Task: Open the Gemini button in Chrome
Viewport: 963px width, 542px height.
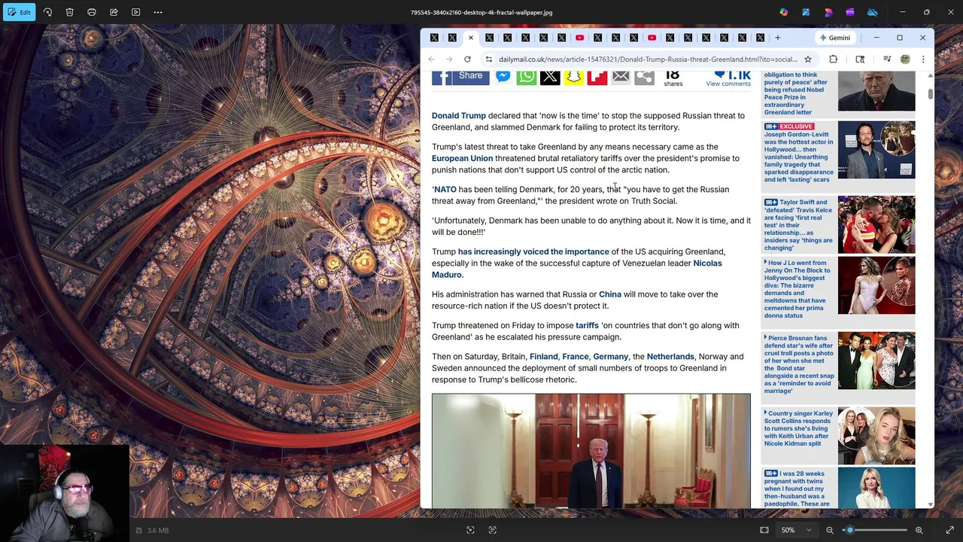Action: click(835, 38)
